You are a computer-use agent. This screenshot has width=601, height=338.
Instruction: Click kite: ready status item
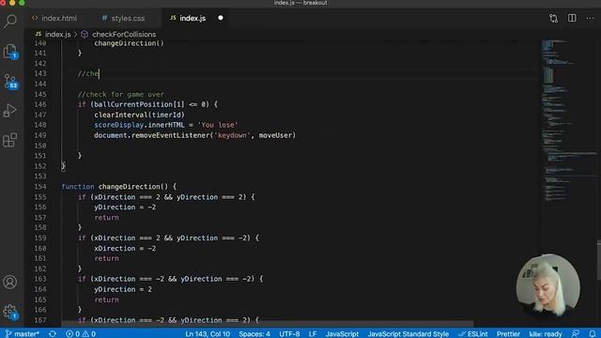click(546, 334)
